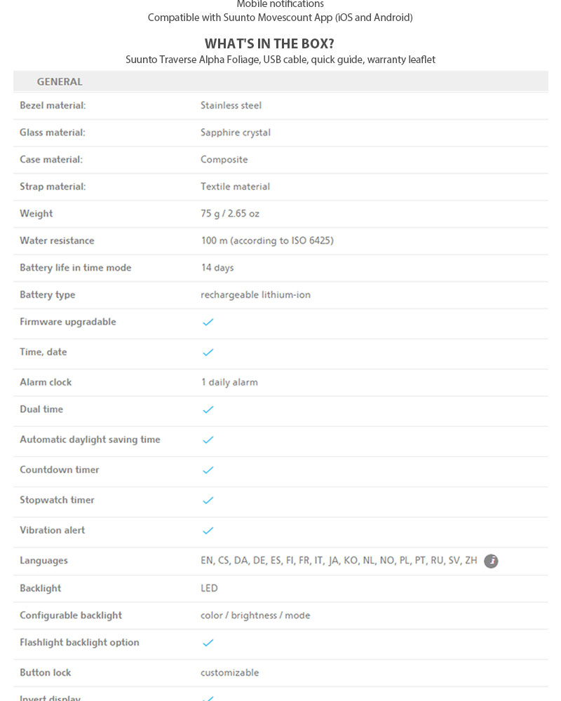Click the info icon beside Languages list
This screenshot has height=701, width=561.
tap(491, 561)
